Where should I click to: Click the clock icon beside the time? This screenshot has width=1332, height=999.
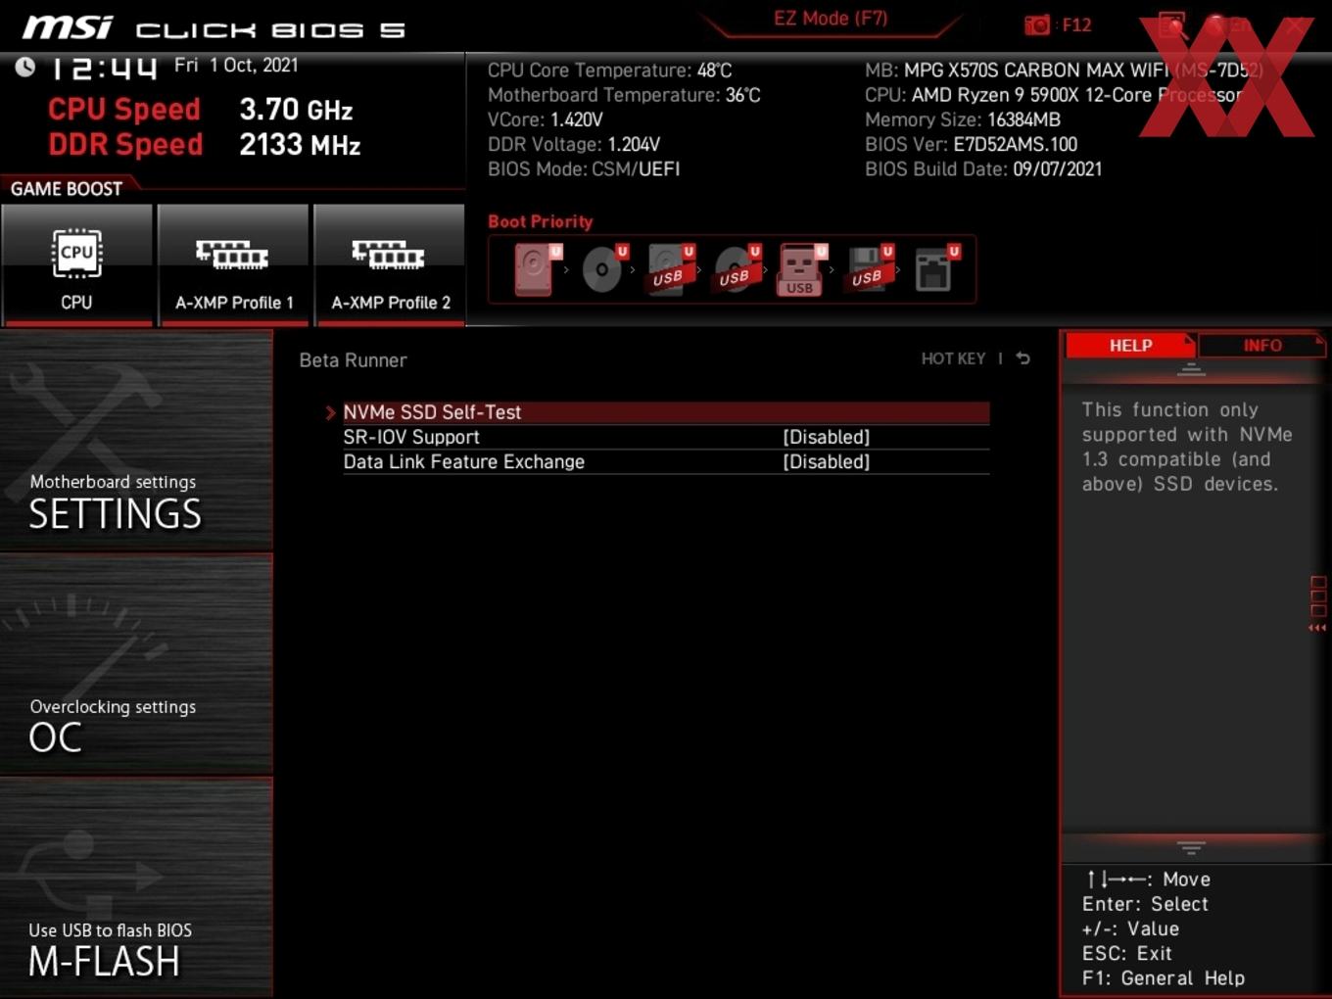coord(24,66)
